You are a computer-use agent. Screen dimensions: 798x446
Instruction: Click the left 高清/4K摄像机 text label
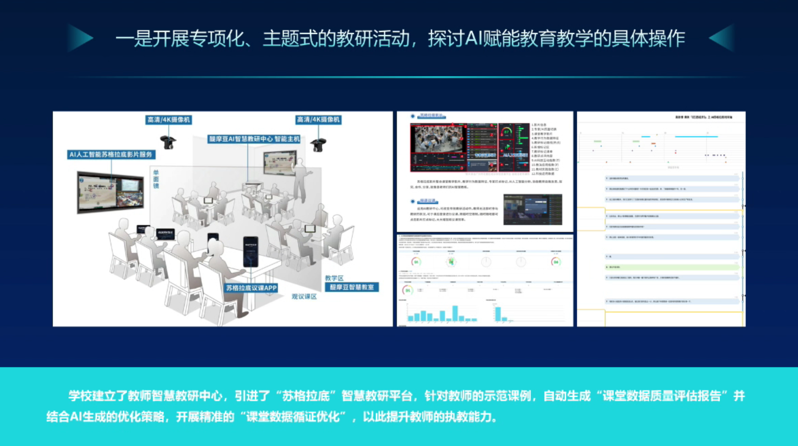(168, 120)
